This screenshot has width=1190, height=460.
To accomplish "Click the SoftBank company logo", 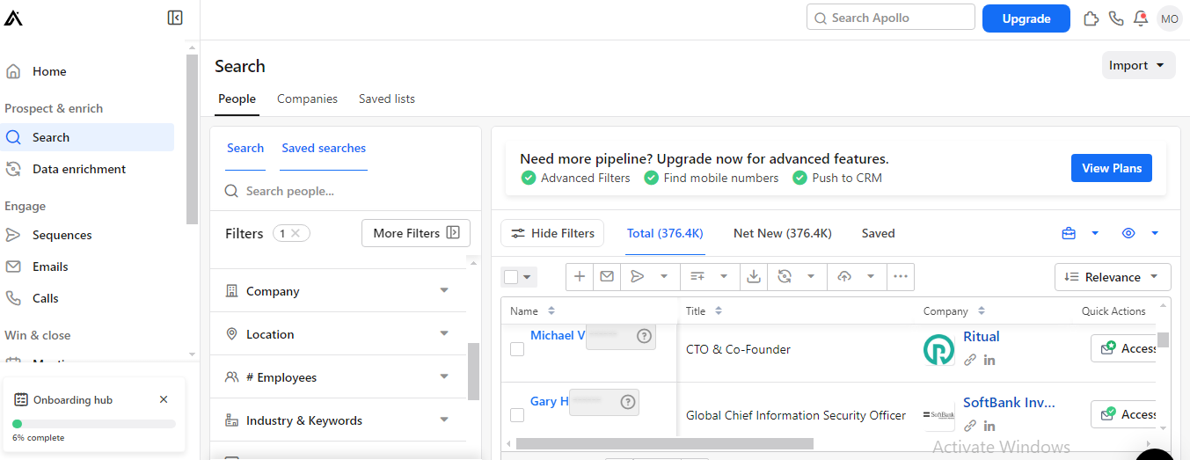I will pos(938,415).
